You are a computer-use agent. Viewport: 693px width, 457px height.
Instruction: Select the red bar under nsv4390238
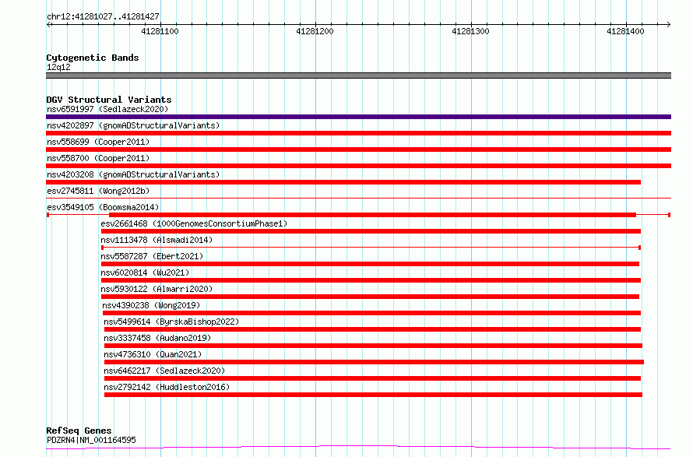pyautogui.click(x=371, y=313)
